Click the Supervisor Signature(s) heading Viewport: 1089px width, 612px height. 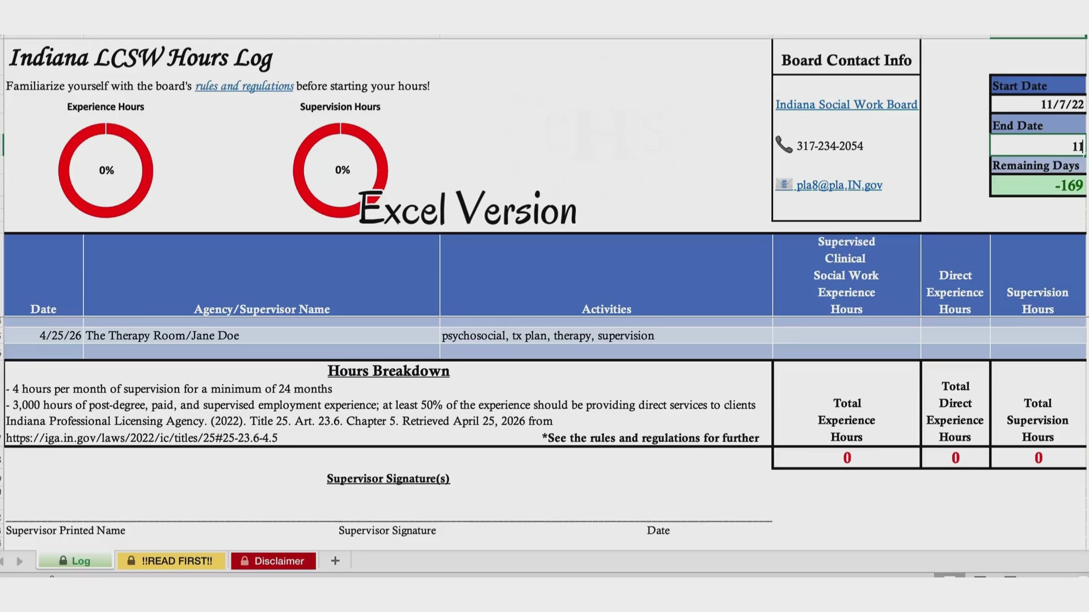pos(388,478)
